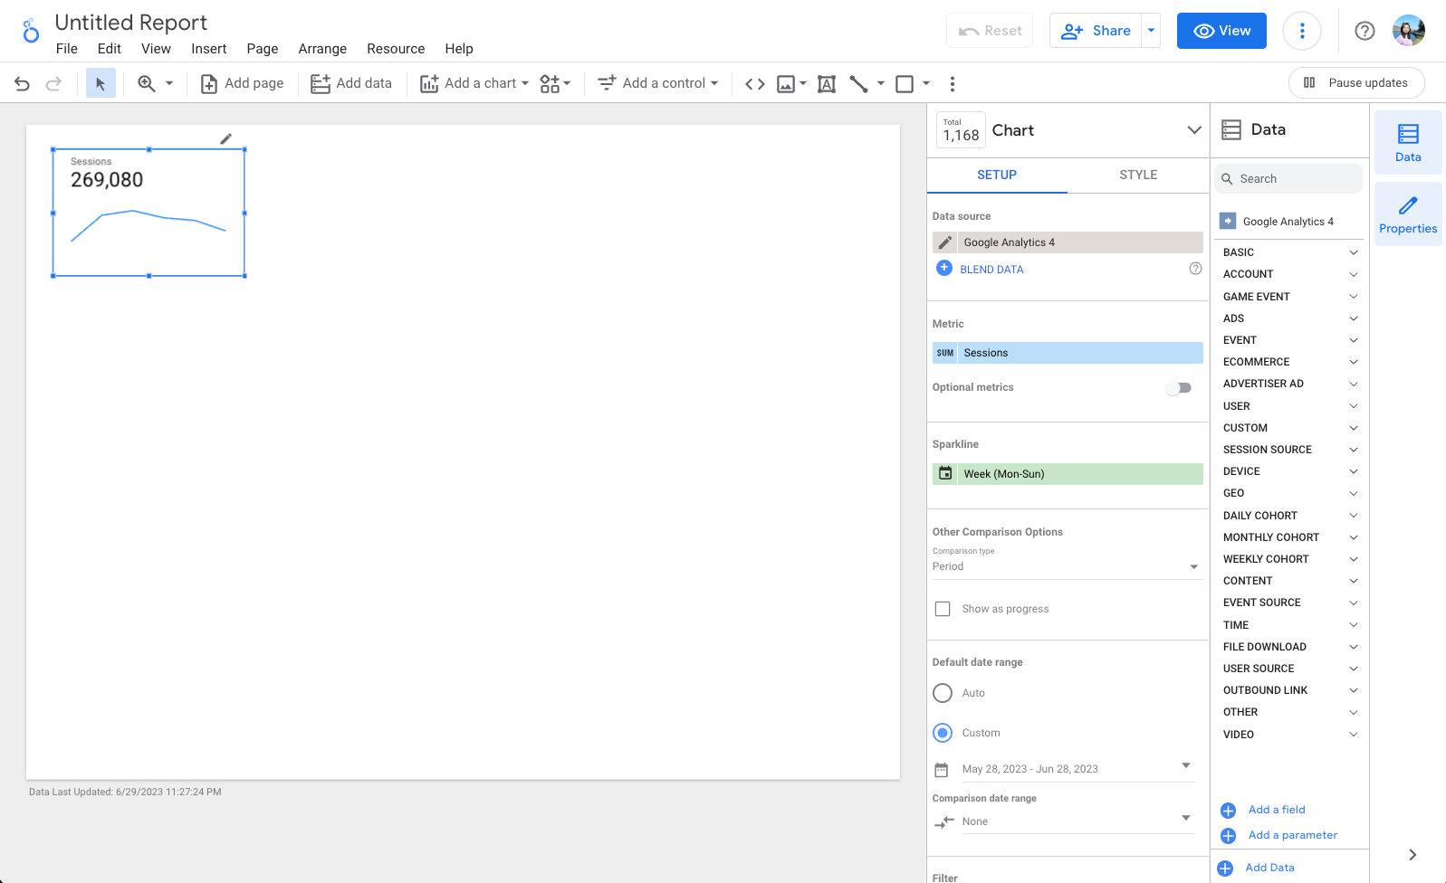Open the Properties side panel
This screenshot has height=883, width=1446.
click(x=1407, y=214)
